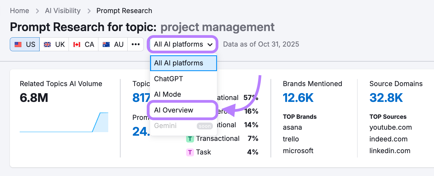434x176 pixels.
Task: Click the 16% intent percentage
Action: tap(251, 111)
